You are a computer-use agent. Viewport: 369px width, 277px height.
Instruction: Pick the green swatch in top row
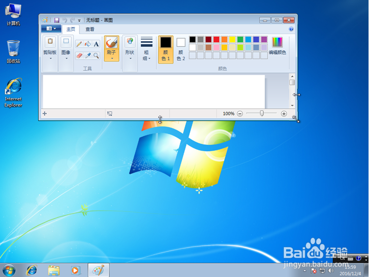(240, 39)
